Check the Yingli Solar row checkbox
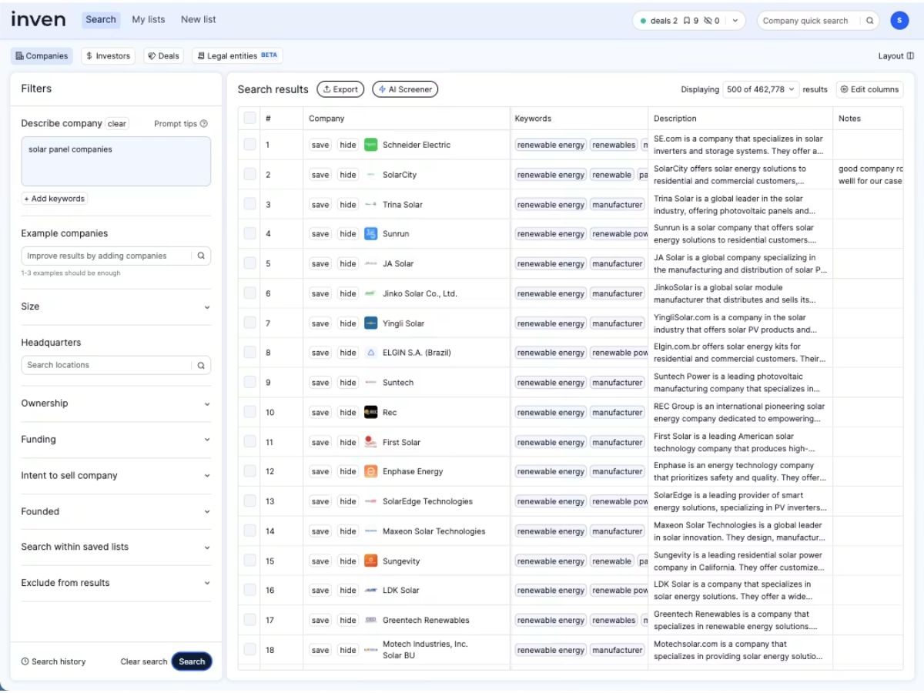 [x=249, y=323]
